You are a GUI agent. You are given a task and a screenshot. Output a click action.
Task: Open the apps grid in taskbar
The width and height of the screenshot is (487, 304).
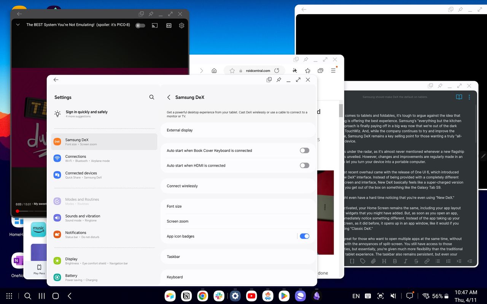9,296
